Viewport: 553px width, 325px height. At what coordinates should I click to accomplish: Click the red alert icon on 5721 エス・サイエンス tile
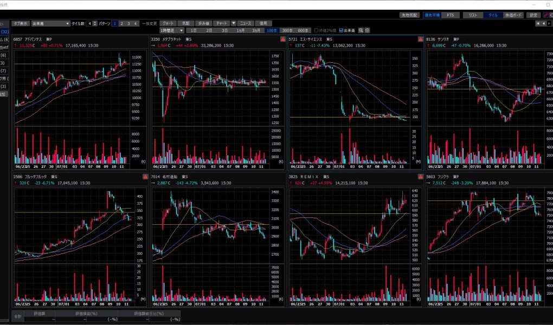click(x=420, y=40)
